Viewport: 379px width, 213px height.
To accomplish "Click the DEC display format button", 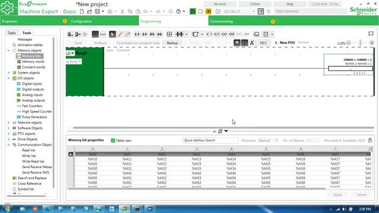I will click(263, 43).
